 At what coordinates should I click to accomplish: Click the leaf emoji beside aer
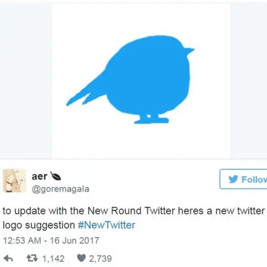[x=56, y=176]
